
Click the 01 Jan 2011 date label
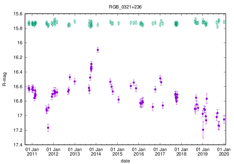click(32, 151)
